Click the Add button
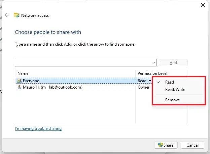The height and width of the screenshot is (154, 210). 173,63
